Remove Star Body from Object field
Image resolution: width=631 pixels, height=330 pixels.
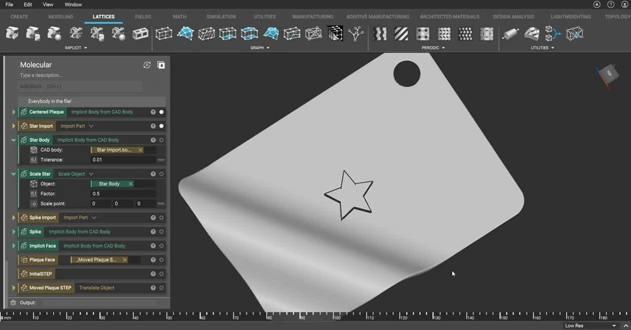click(x=131, y=184)
